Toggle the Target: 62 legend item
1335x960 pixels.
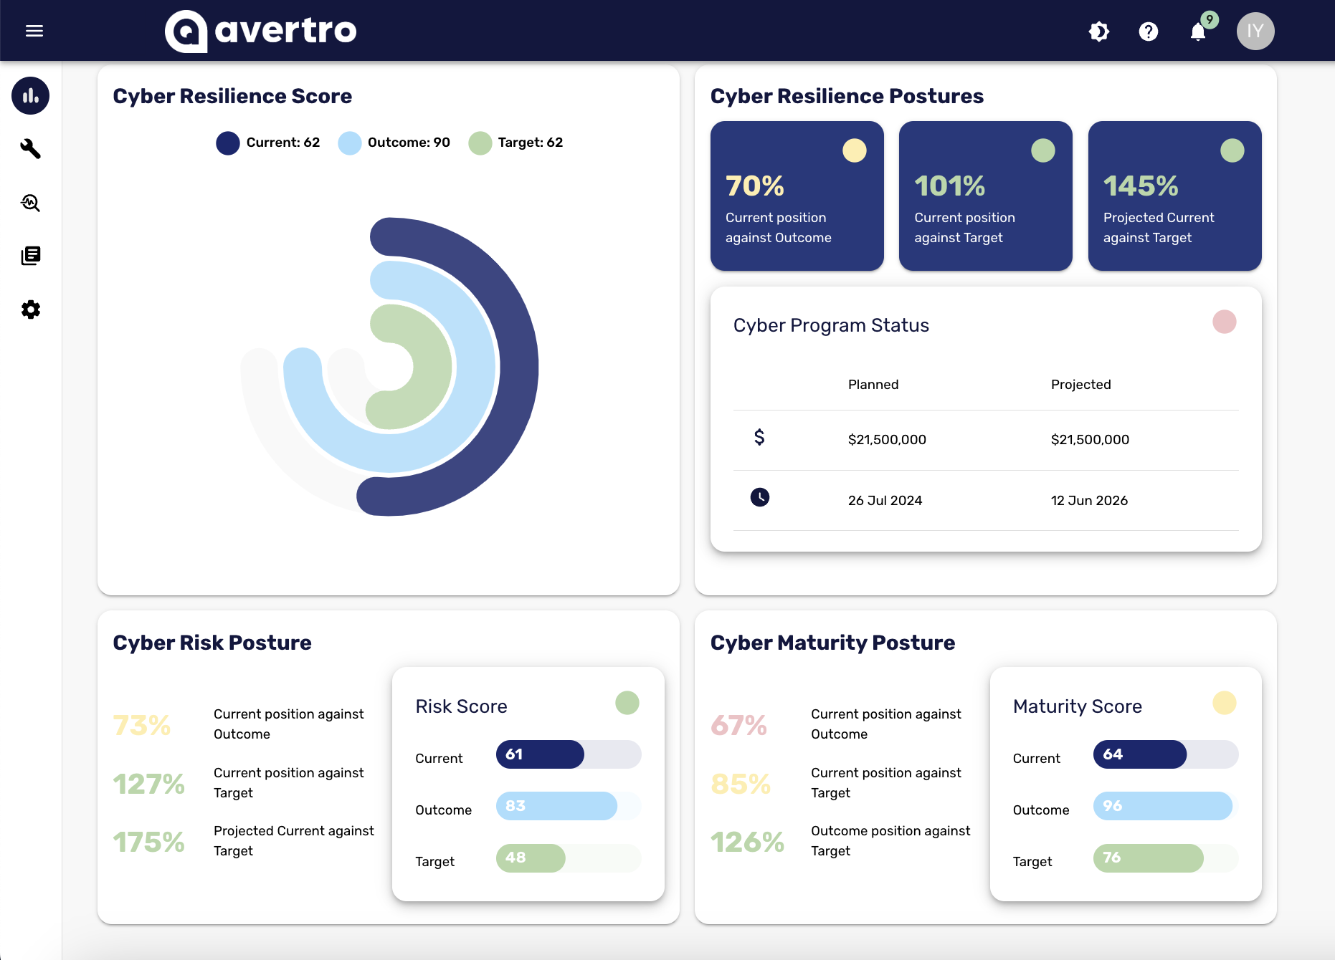[x=516, y=143]
